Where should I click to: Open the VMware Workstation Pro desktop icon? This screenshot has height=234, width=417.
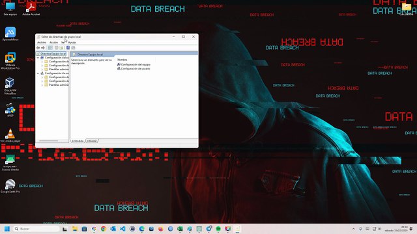click(10, 60)
